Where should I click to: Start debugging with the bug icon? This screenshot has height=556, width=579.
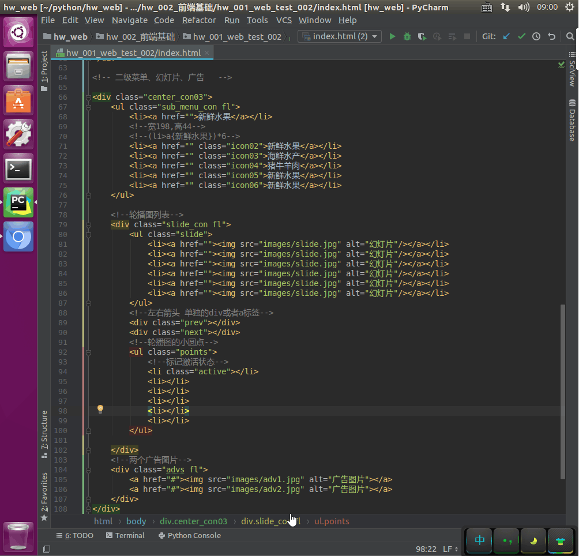[407, 36]
